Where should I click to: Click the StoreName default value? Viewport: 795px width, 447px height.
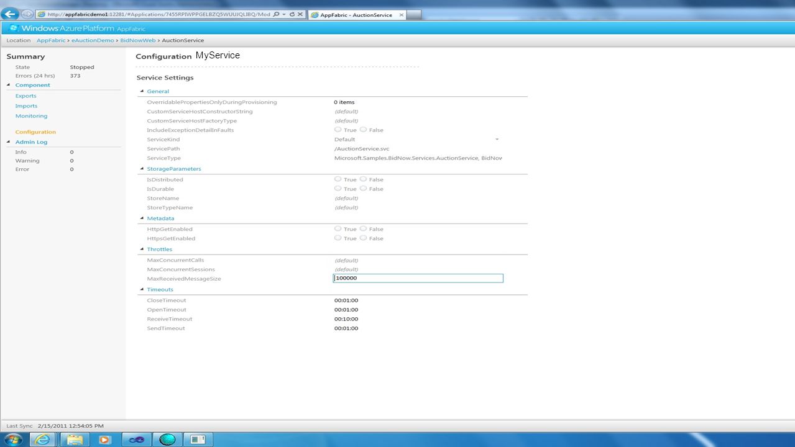[346, 199]
